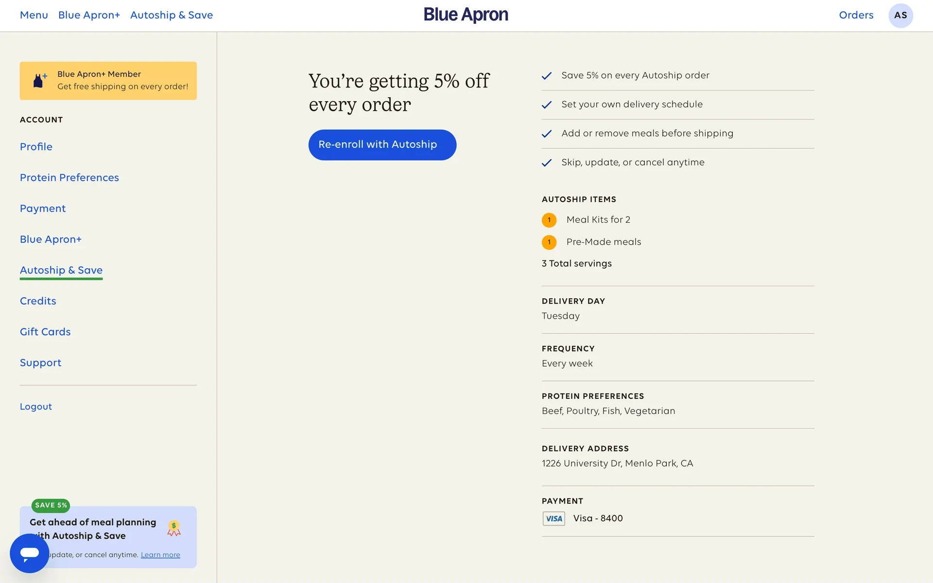
Task: Click the DELIVERY DAY section label
Action: 573,301
